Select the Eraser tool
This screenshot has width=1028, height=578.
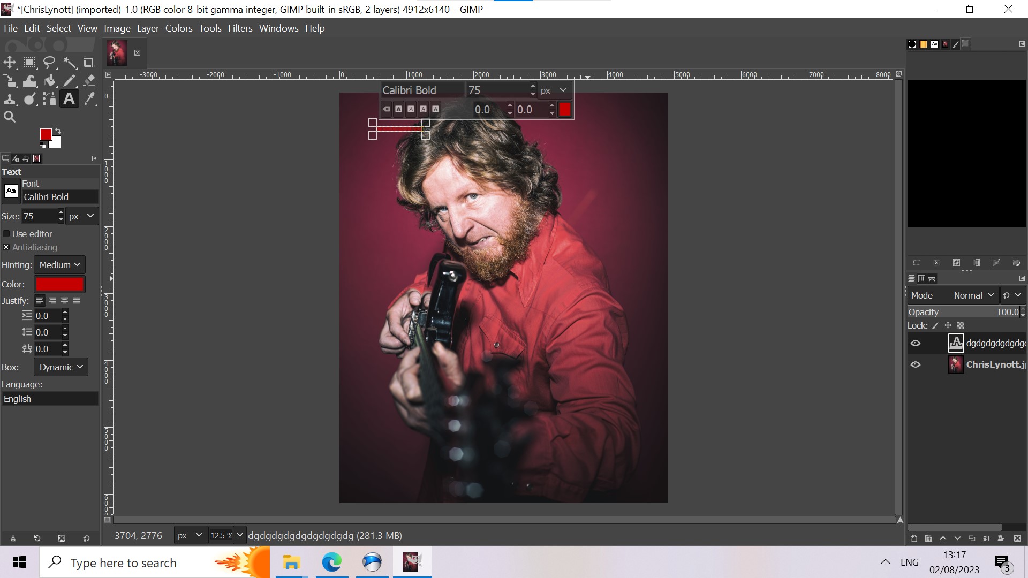tap(89, 81)
